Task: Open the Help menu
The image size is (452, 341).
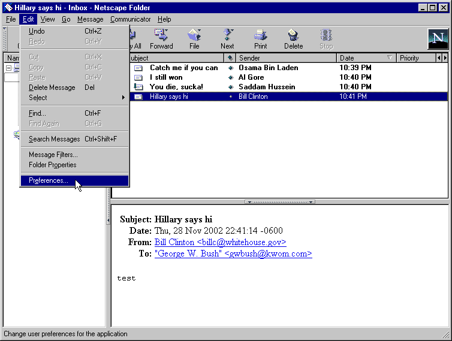Action: pos(164,19)
